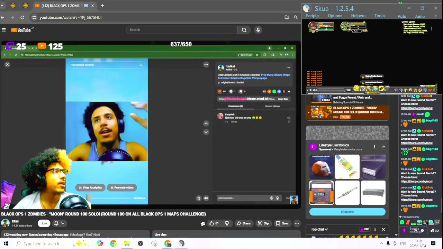Viewport: 443px width, 249px height.
Task: Click Jump in the Skua menu bar
Action: click(420, 16)
